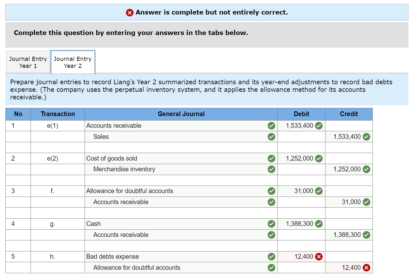
Task: Click the red error X in the banner
Action: pos(130,12)
